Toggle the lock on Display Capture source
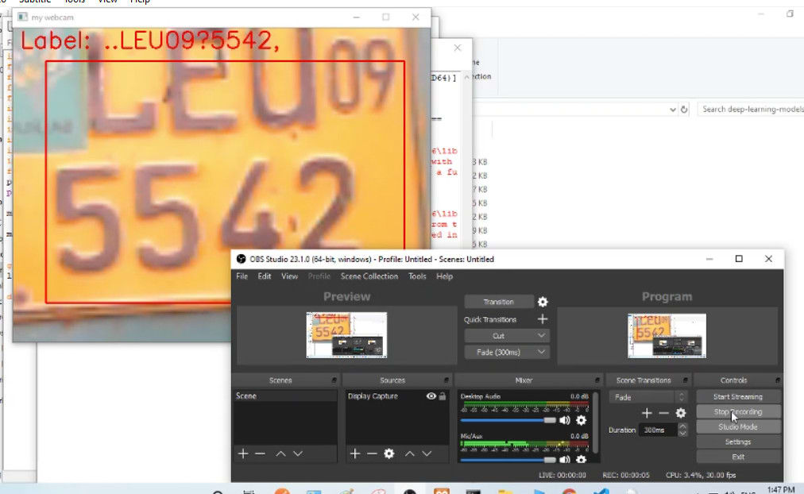 coord(443,396)
